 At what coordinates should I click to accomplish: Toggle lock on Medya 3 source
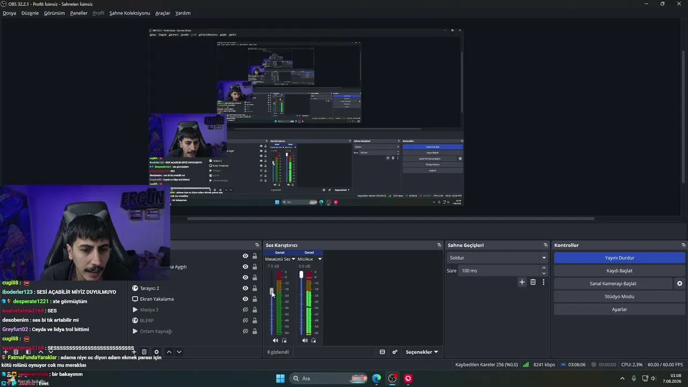point(255,310)
